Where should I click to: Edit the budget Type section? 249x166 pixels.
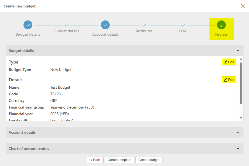pyautogui.click(x=229, y=62)
